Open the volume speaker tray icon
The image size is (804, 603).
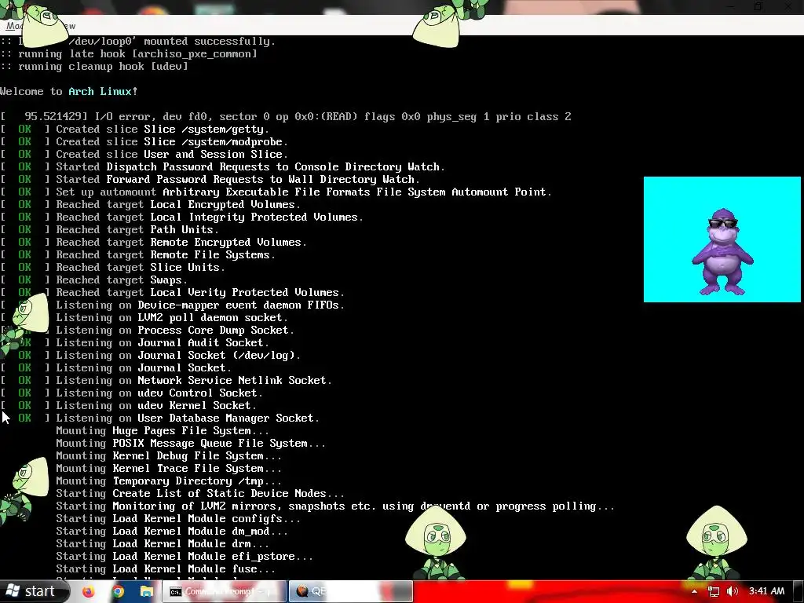tap(733, 591)
